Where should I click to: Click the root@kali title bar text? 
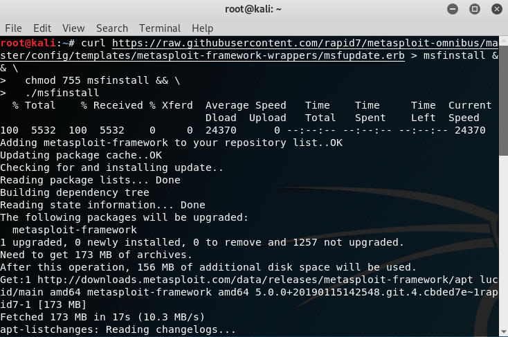coord(253,9)
